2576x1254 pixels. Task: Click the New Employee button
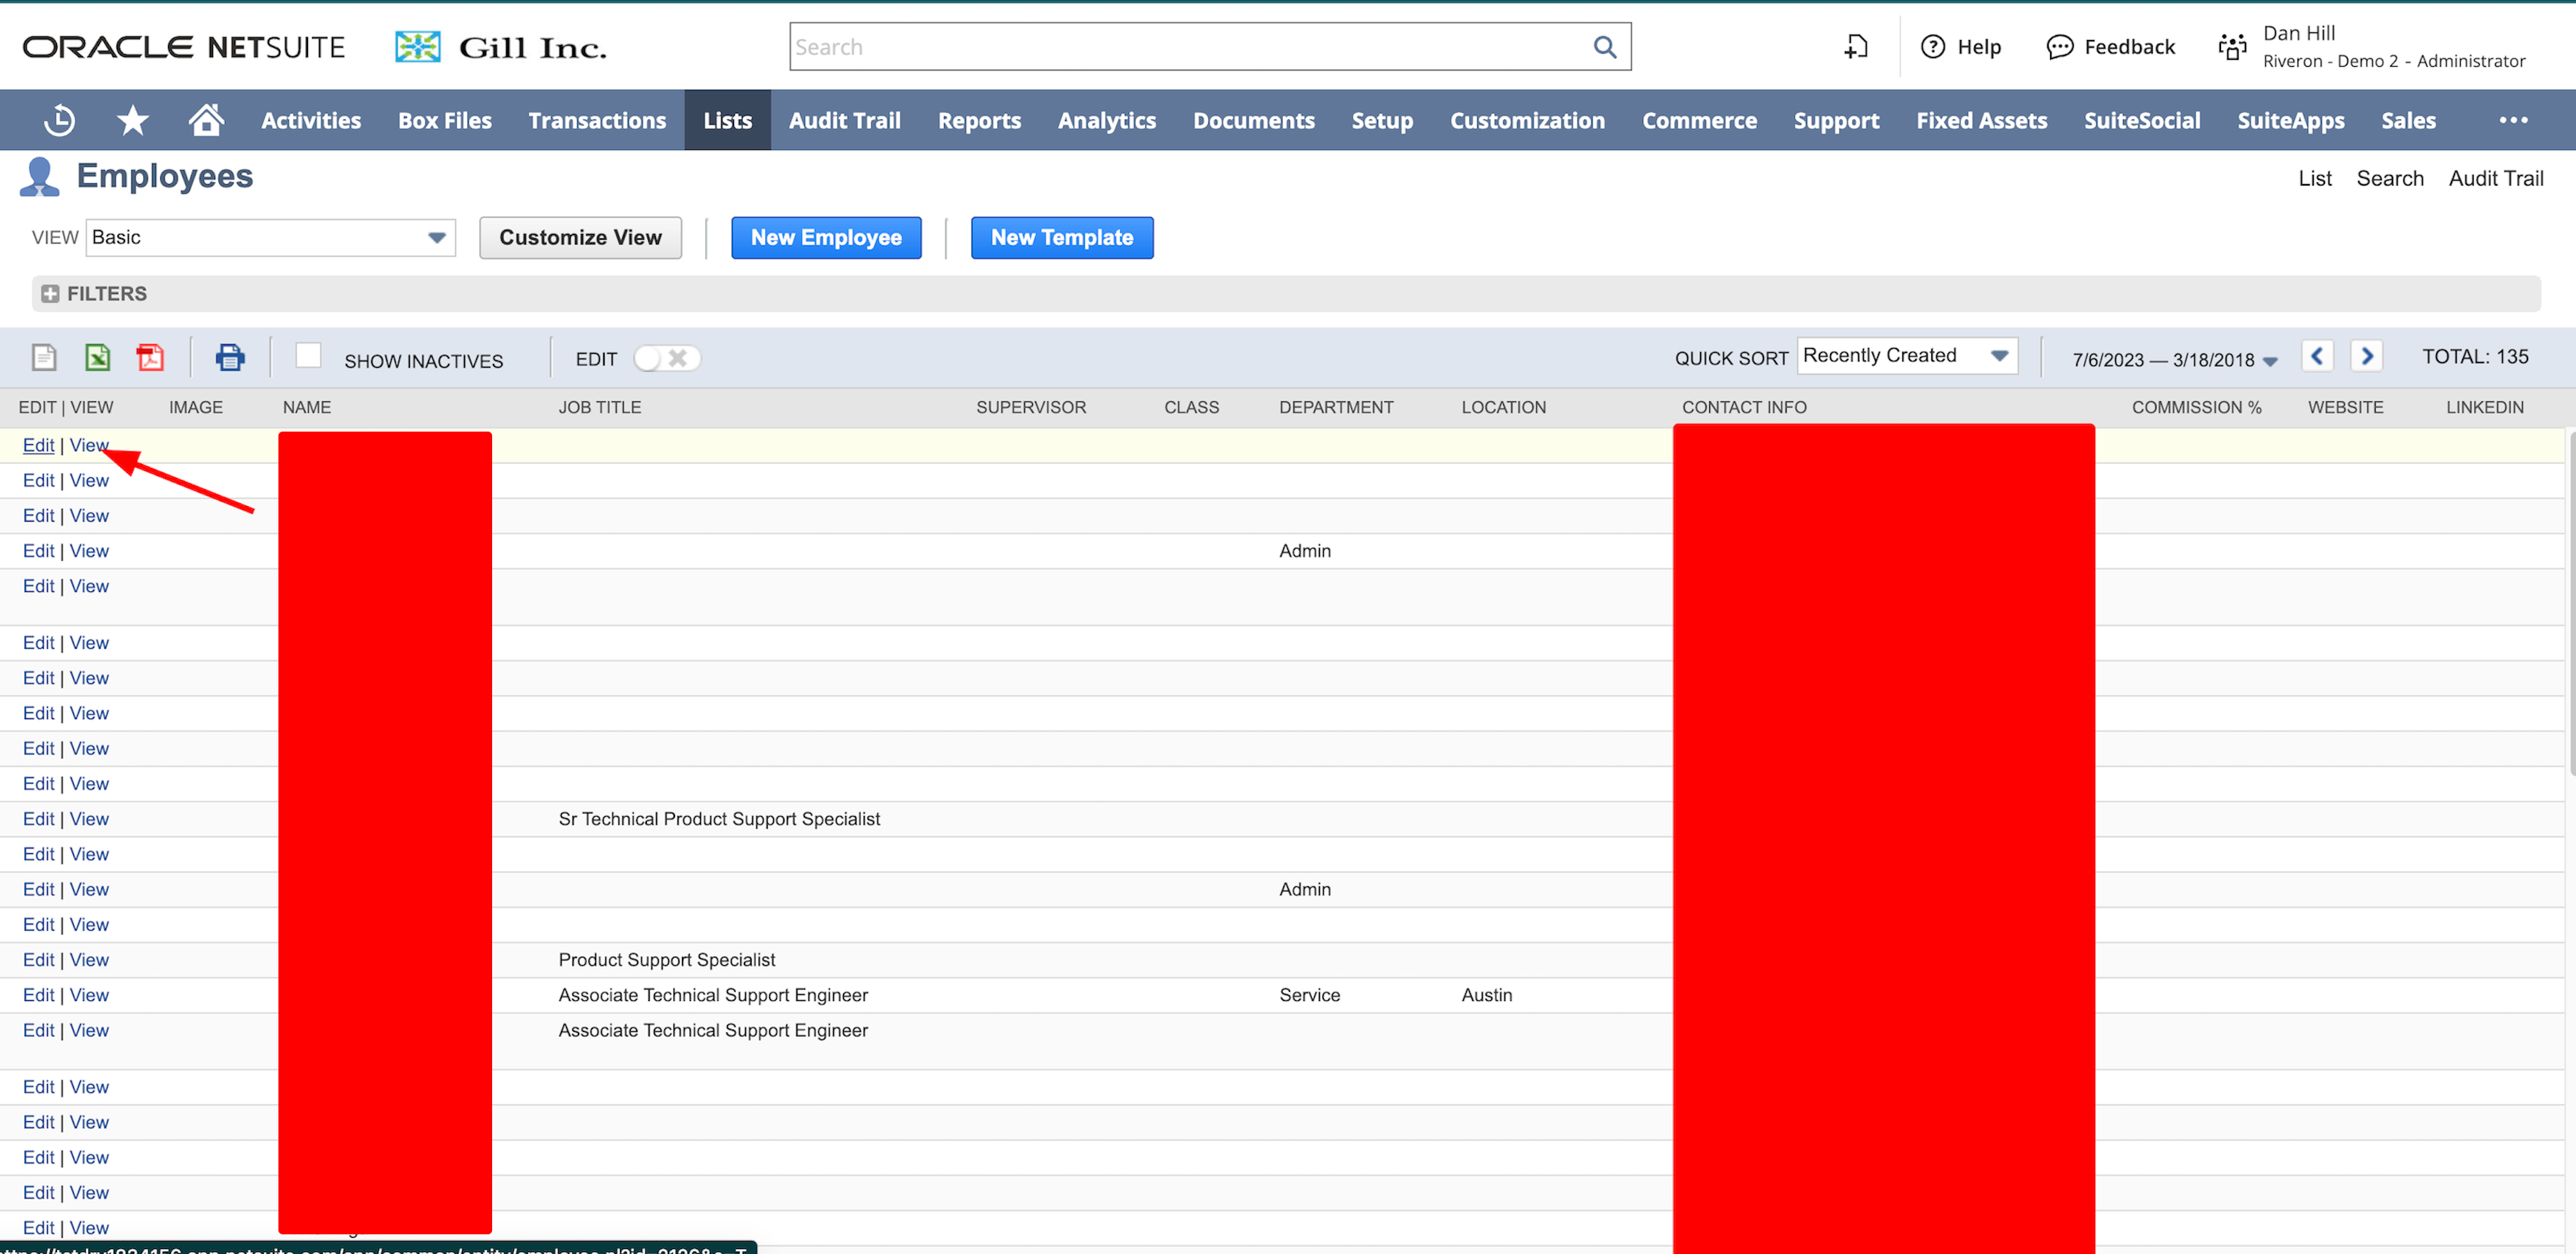826,237
